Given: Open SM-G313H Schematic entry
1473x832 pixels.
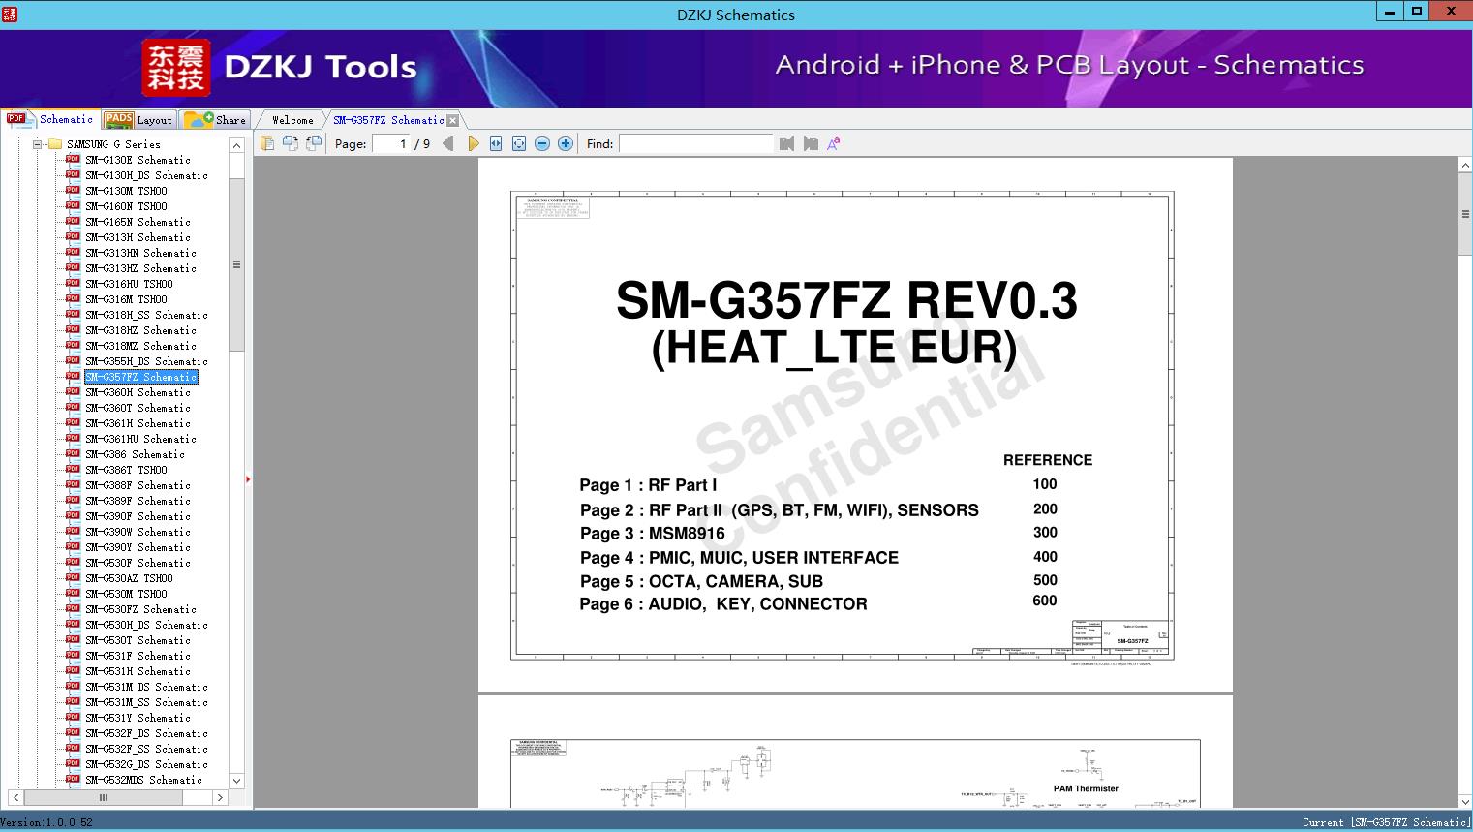Looking at the screenshot, I should click(138, 237).
